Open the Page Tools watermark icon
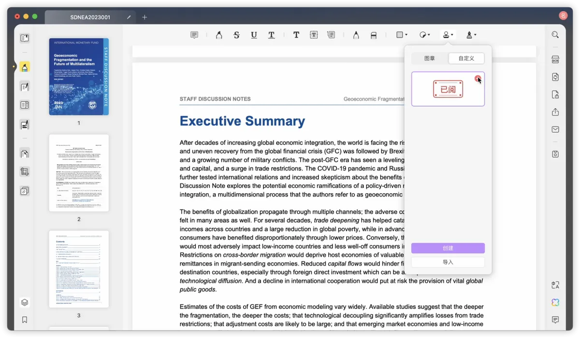Screen dimensions: 580x338 pos(25,191)
